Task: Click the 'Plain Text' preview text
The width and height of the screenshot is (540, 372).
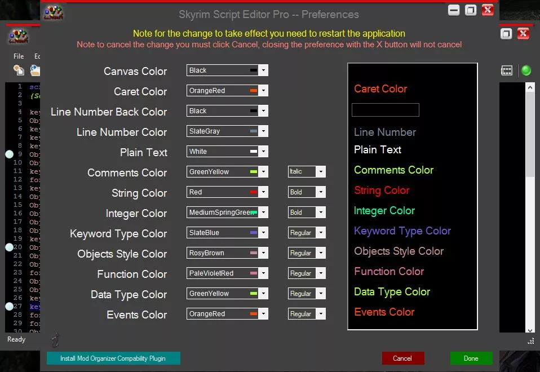Action: [x=378, y=149]
